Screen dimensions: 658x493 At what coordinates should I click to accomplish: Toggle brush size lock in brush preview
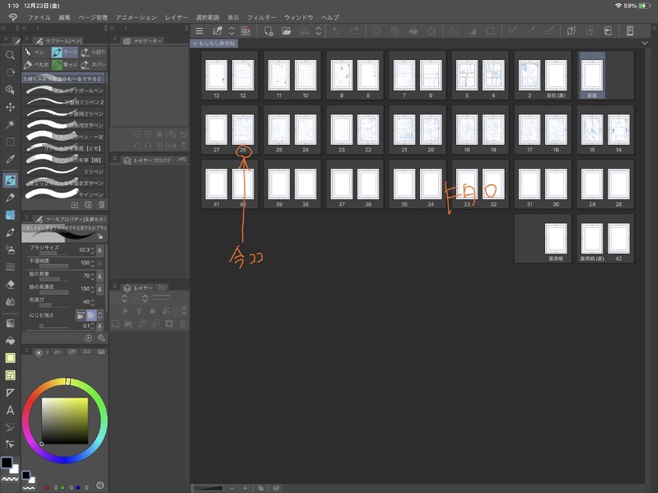coord(100,236)
